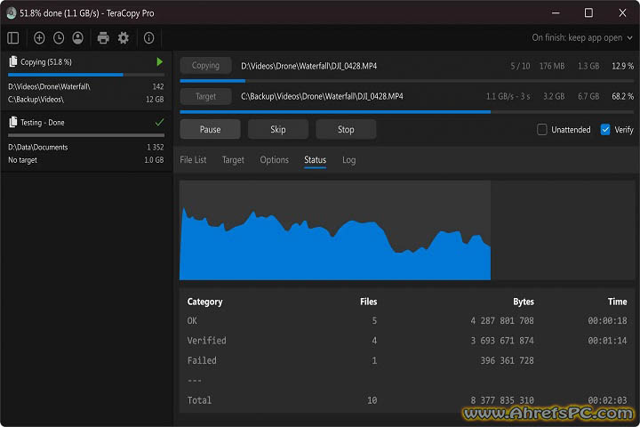Click the bytes value 4 287 801 708

(x=502, y=321)
